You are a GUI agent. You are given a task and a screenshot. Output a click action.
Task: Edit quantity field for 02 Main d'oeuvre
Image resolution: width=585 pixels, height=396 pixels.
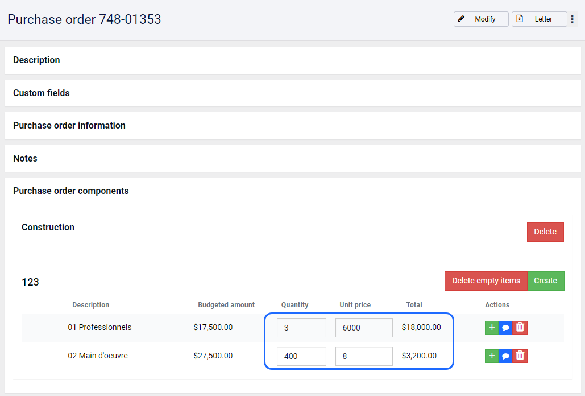click(301, 356)
